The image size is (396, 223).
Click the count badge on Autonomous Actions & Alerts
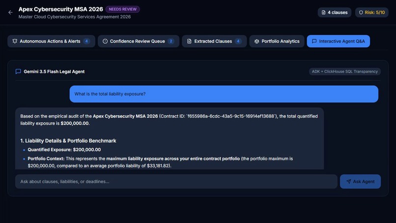tap(86, 41)
